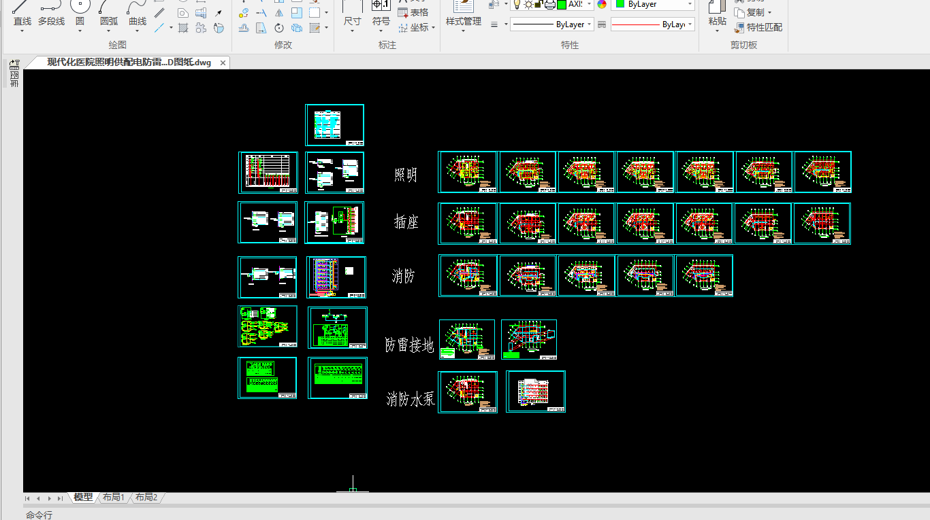Image resolution: width=930 pixels, height=520 pixels.
Task: Click the color wheel icon in properties
Action: point(602,4)
